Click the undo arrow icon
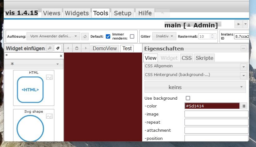This screenshot has width=256, height=147. (x=163, y=13)
